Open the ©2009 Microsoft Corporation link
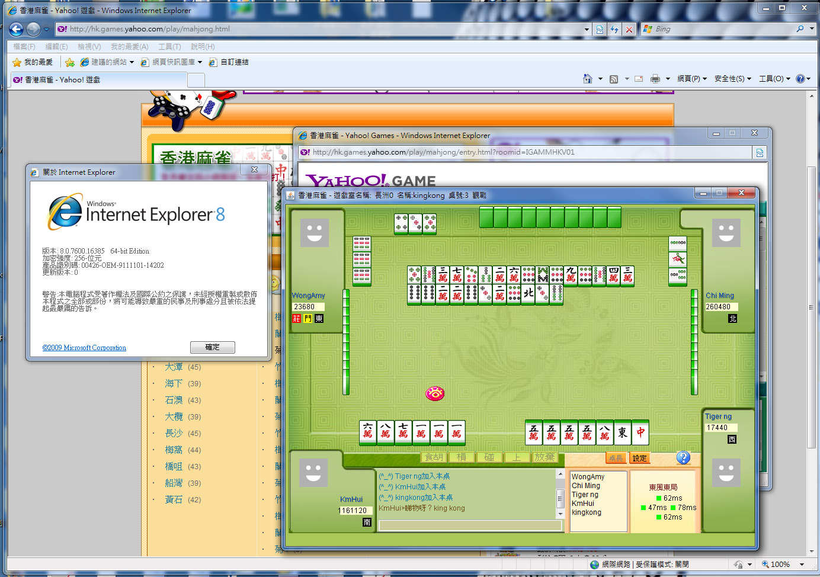The height and width of the screenshot is (577, 820). tap(84, 348)
